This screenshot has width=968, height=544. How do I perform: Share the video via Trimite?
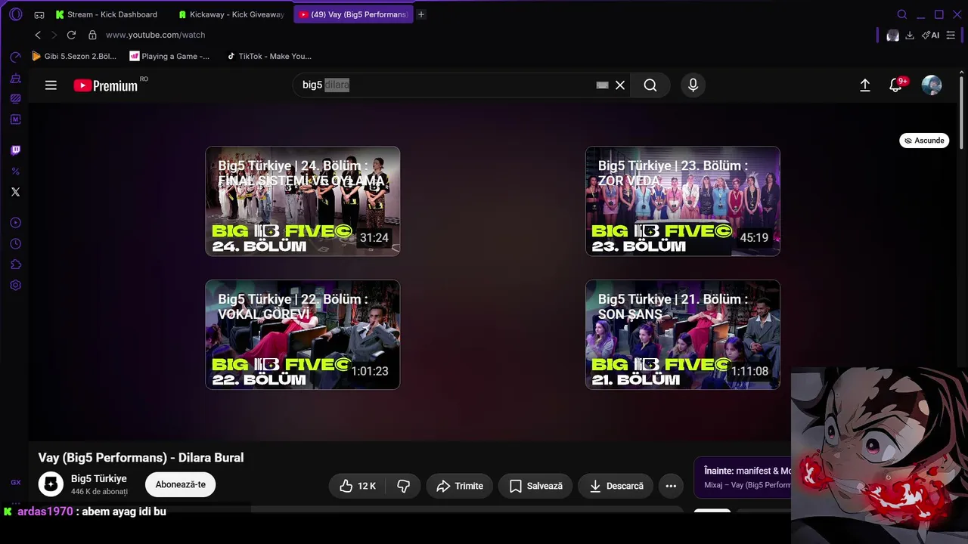pos(460,486)
